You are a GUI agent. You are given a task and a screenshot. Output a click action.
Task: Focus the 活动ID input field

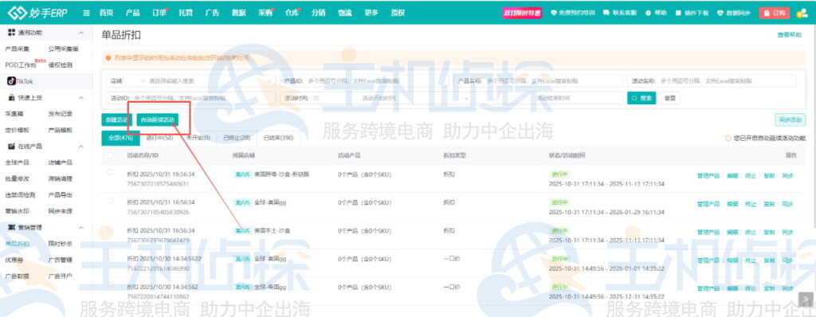click(x=190, y=98)
